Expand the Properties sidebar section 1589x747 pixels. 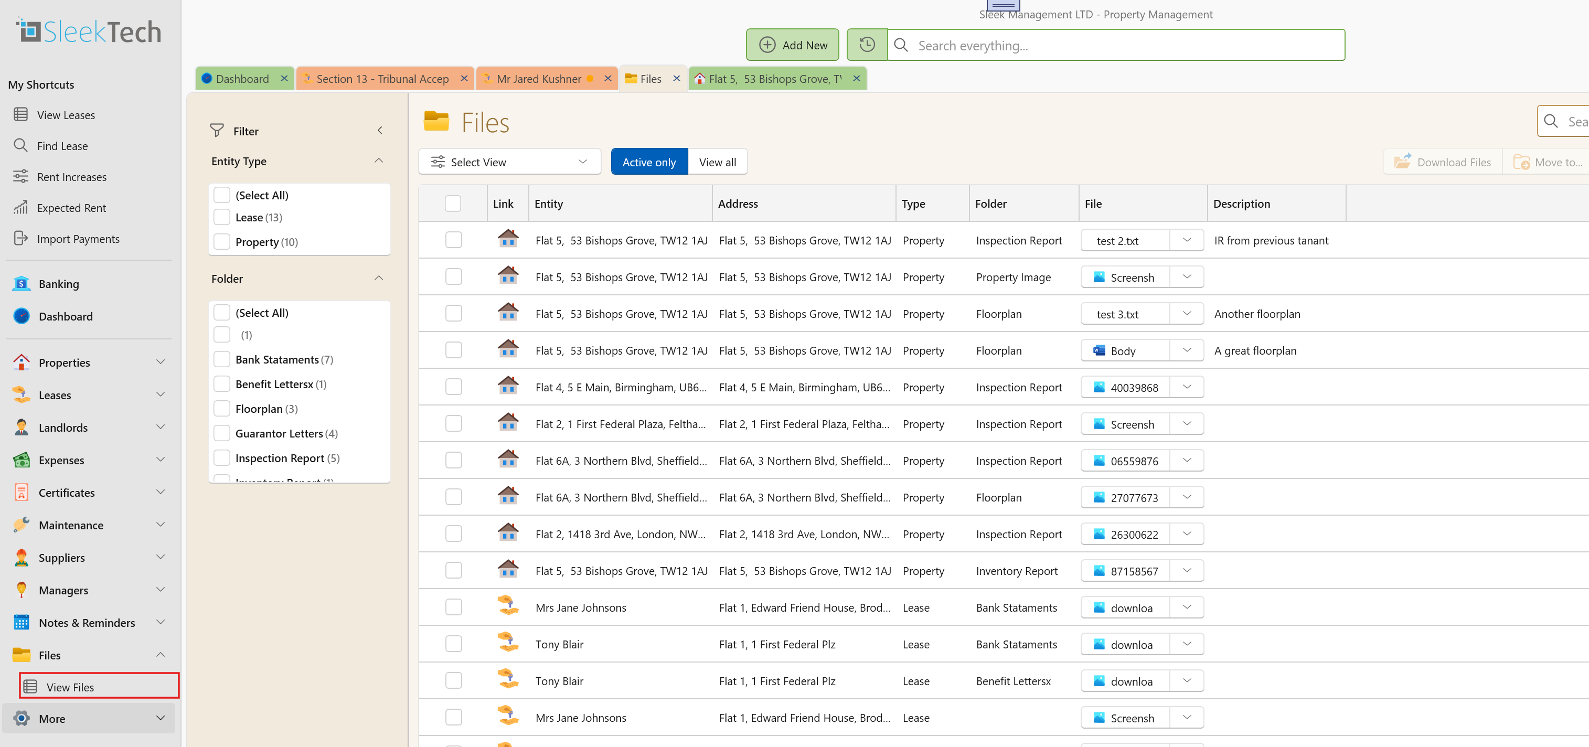[160, 362]
